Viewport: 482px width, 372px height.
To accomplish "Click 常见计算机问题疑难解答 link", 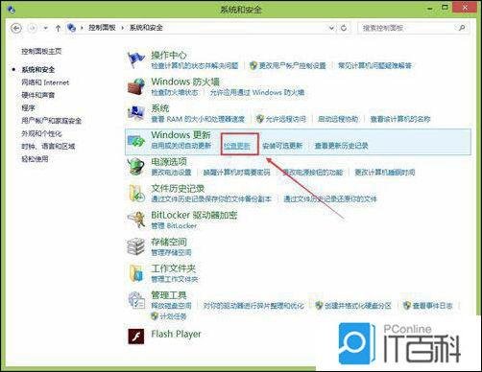I will (374, 66).
